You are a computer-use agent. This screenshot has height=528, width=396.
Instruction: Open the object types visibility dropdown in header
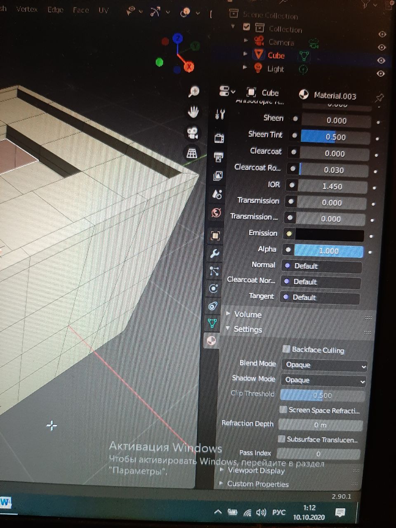tap(134, 11)
